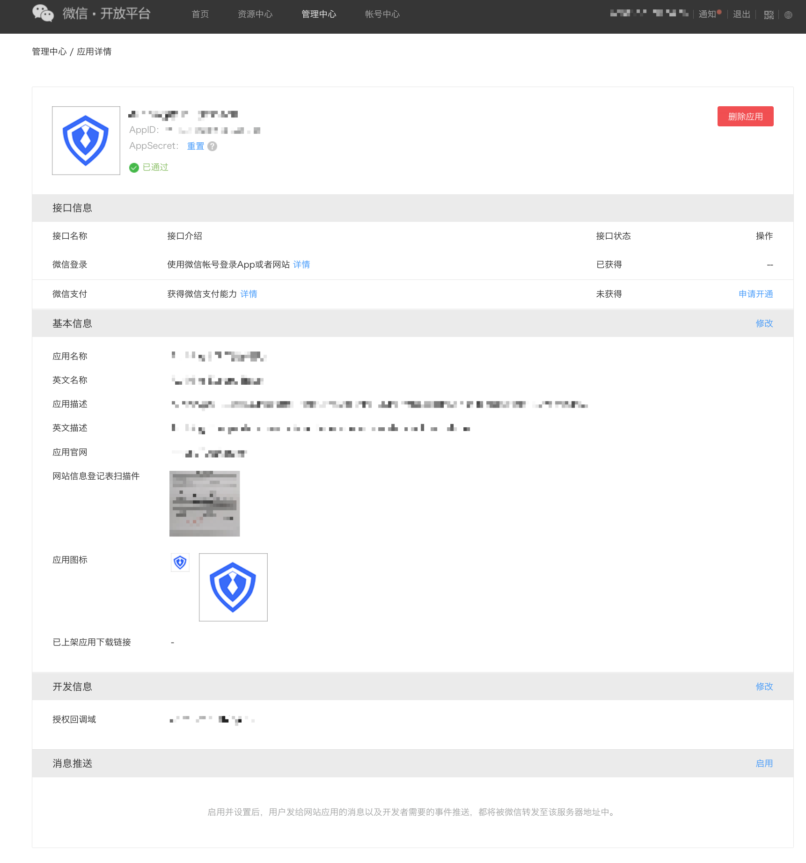This screenshot has height=863, width=806.
Task: Click 启用 in 消息推送 section
Action: click(x=764, y=764)
